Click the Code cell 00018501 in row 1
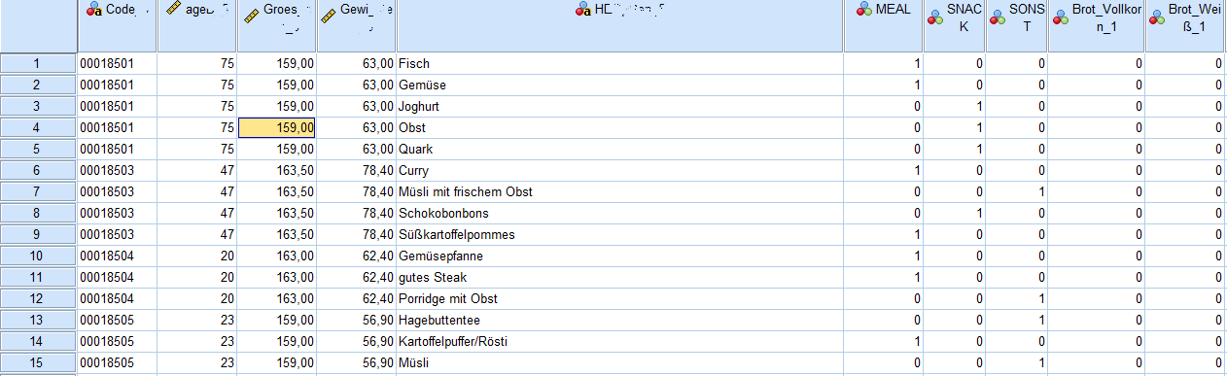Image resolution: width=1227 pixels, height=376 pixels. (117, 64)
